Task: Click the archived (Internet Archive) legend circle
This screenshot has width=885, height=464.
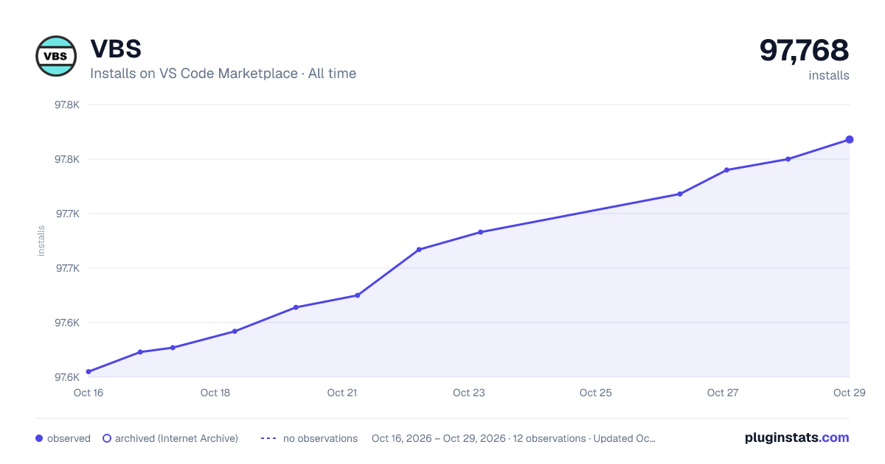Action: tap(107, 438)
